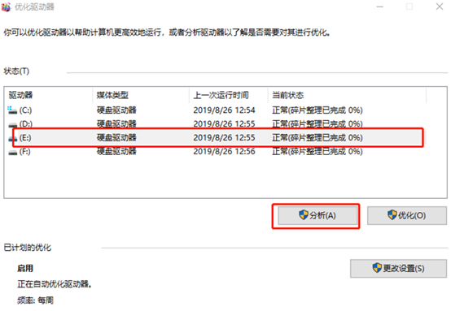Click E: row time 2019/8/26 12:55
451x311 pixels.
[224, 138]
